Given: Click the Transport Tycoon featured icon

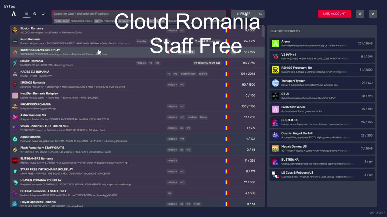Looking at the screenshot, I should (275, 83).
